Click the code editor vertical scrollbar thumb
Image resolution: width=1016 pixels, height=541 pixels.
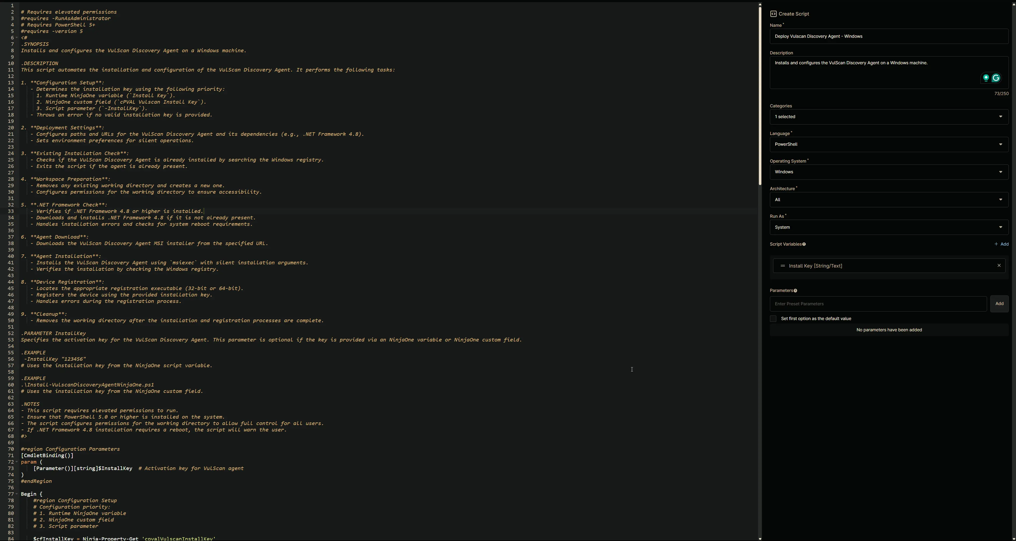point(760,96)
